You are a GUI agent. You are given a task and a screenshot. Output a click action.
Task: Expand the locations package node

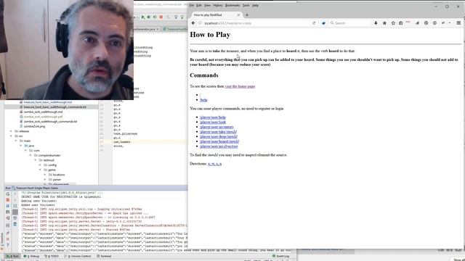pyautogui.click(x=45, y=175)
